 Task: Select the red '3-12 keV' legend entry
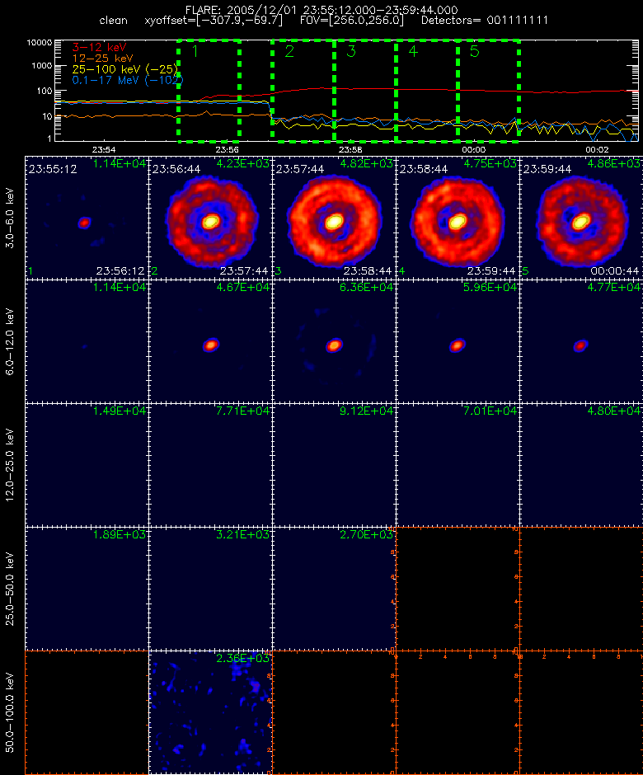pos(99,48)
